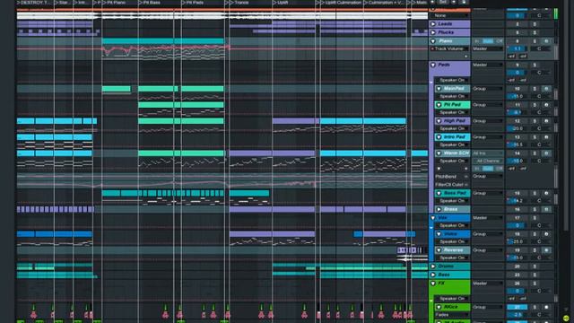Click Piano track volume value field
The height and width of the screenshot is (323, 574).
tap(517, 48)
